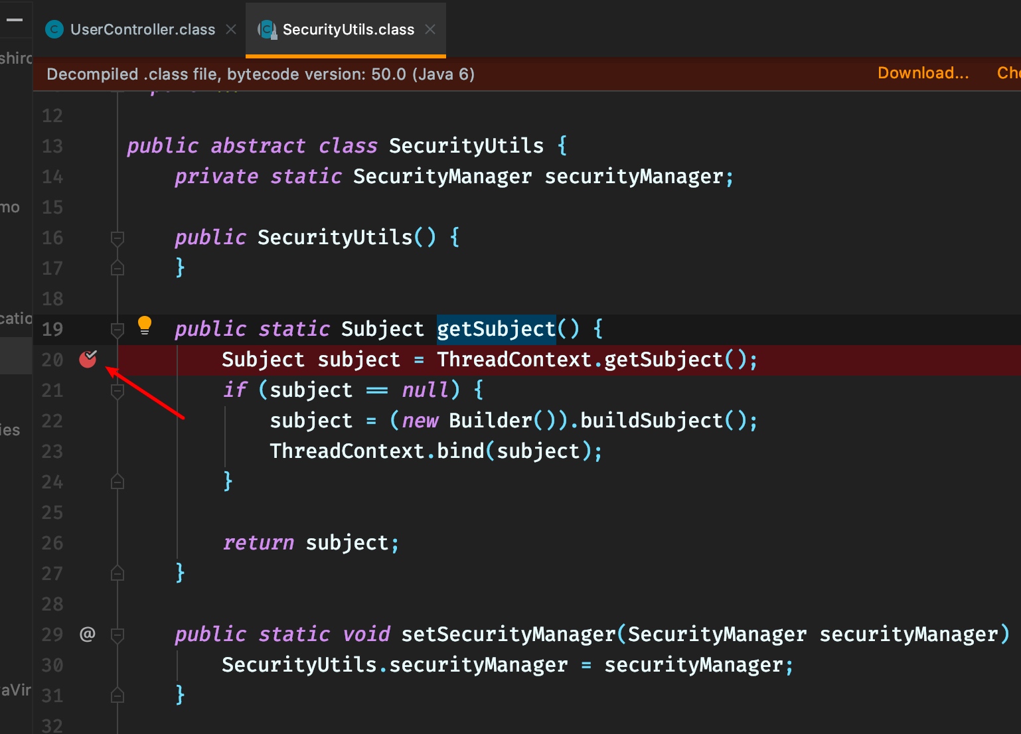Click the SecurityUtils.class file icon
The height and width of the screenshot is (734, 1021).
tap(267, 29)
